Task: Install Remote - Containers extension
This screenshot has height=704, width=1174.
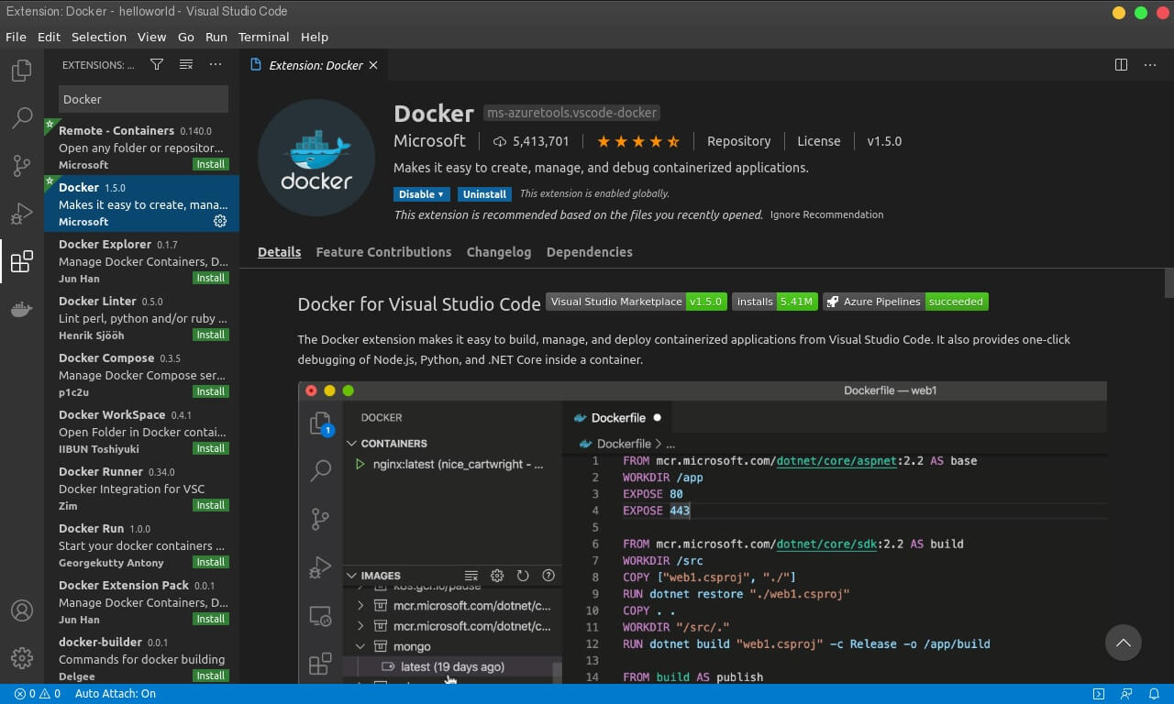Action: [211, 164]
